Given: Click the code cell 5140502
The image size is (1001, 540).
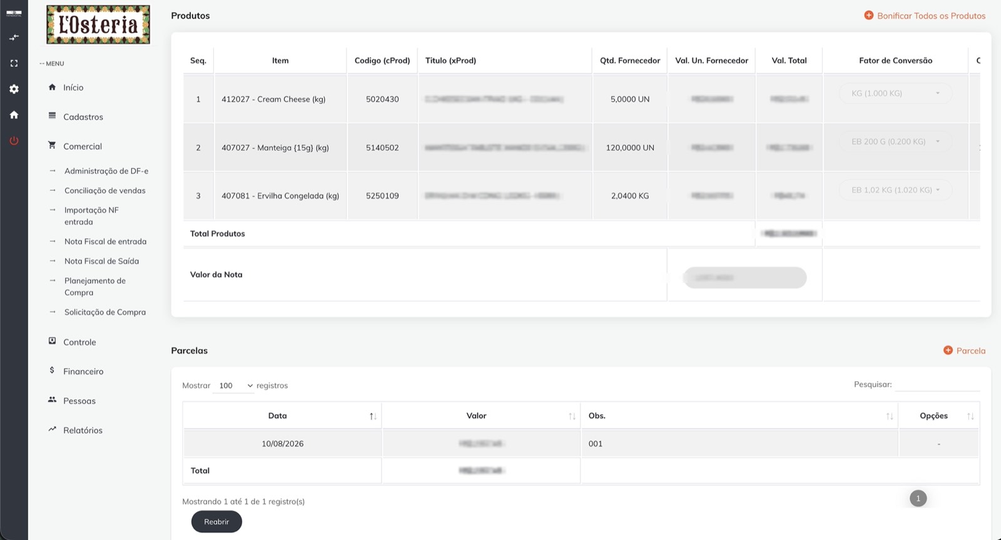Looking at the screenshot, I should [x=382, y=148].
